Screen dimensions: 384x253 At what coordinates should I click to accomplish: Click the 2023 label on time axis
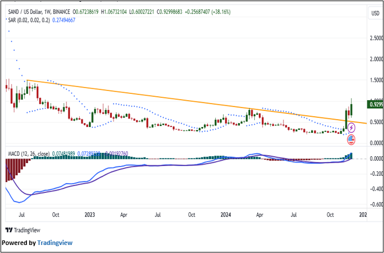click(90, 215)
